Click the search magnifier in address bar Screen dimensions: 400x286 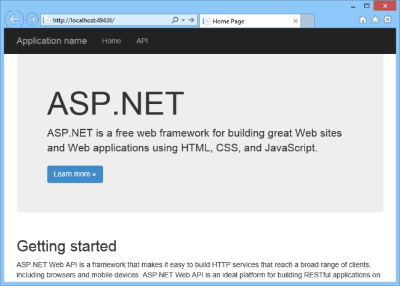175,20
